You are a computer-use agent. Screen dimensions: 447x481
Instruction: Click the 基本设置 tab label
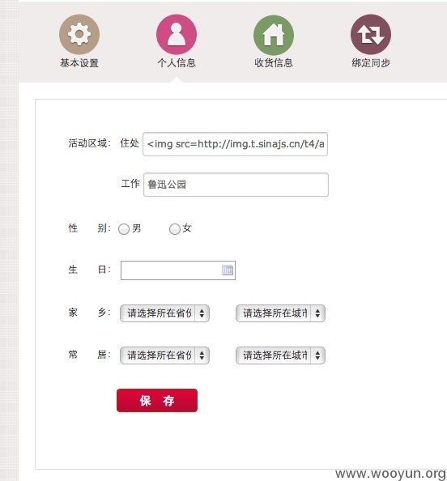pos(79,63)
